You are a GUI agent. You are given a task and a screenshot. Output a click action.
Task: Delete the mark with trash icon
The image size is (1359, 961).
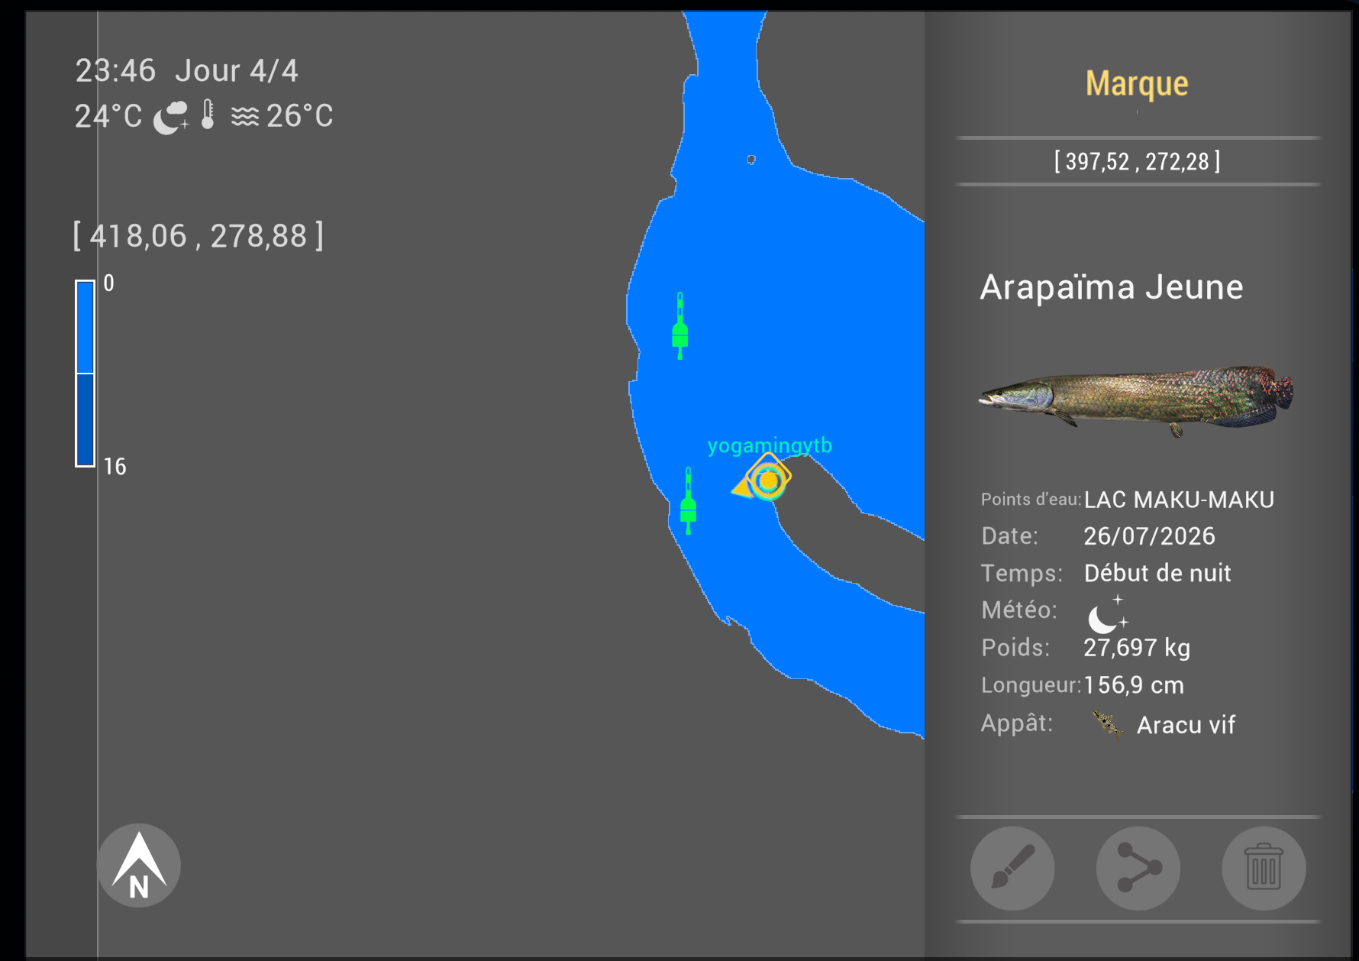click(x=1264, y=868)
